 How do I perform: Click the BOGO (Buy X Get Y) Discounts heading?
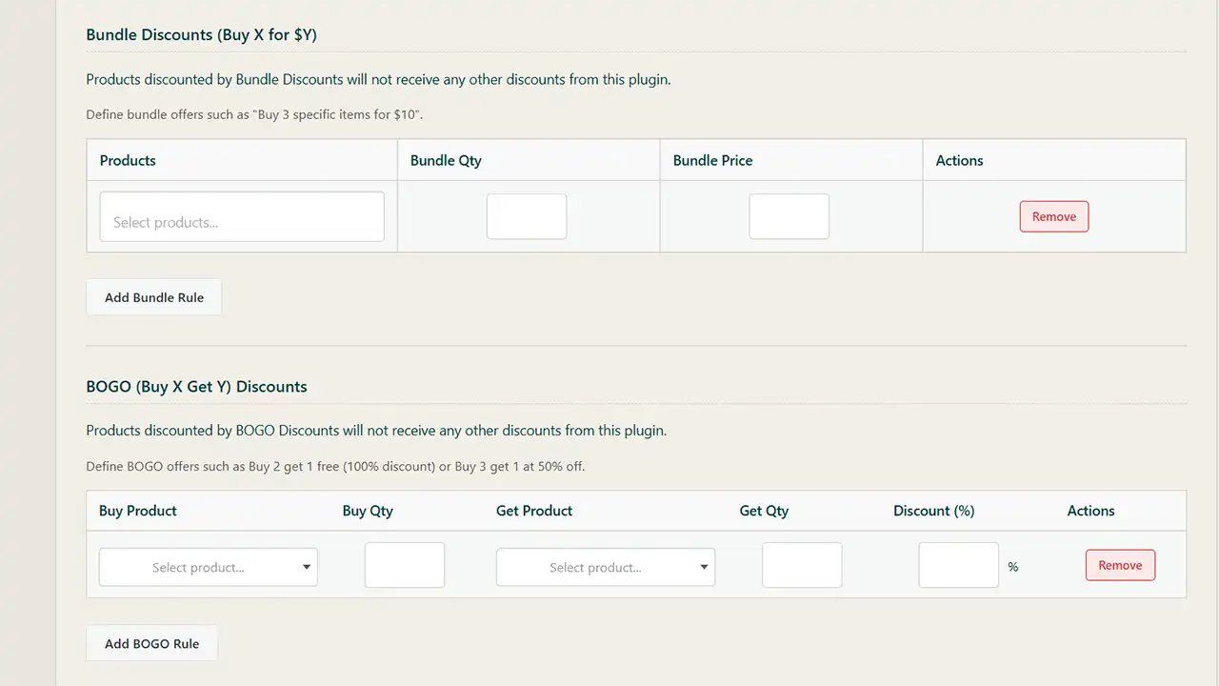pyautogui.click(x=196, y=387)
